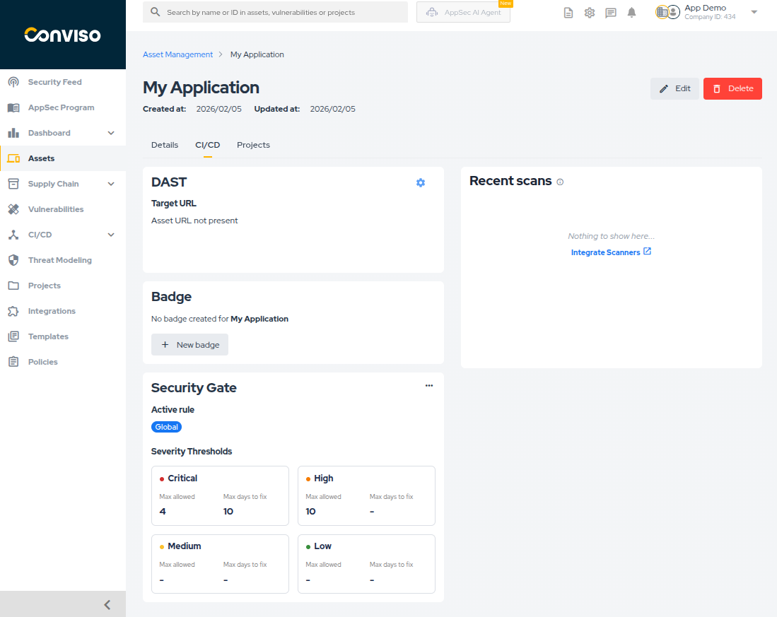This screenshot has height=617, width=777.
Task: Switch to the Projects tab
Action: point(253,145)
